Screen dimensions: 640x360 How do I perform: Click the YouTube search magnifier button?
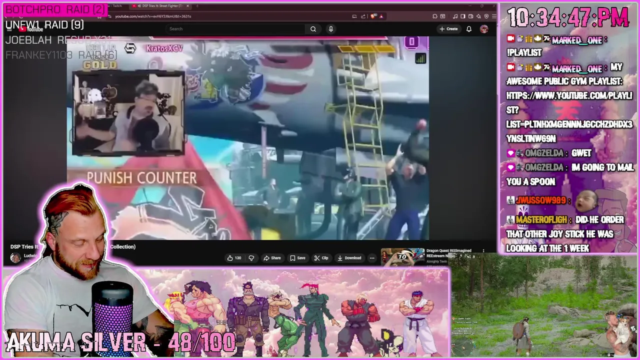coord(313,29)
